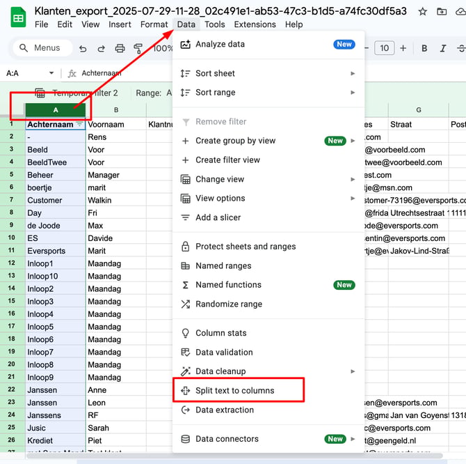Open the Name box dropdown arrow

(51, 73)
